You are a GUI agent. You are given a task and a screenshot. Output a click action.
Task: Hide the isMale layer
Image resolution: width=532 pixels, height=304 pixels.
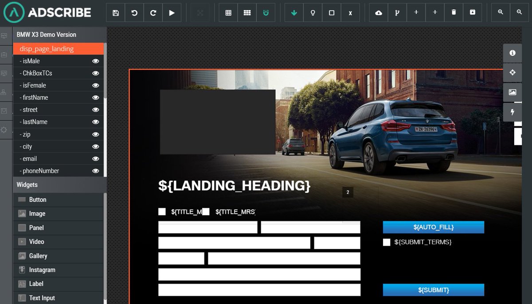(x=95, y=61)
